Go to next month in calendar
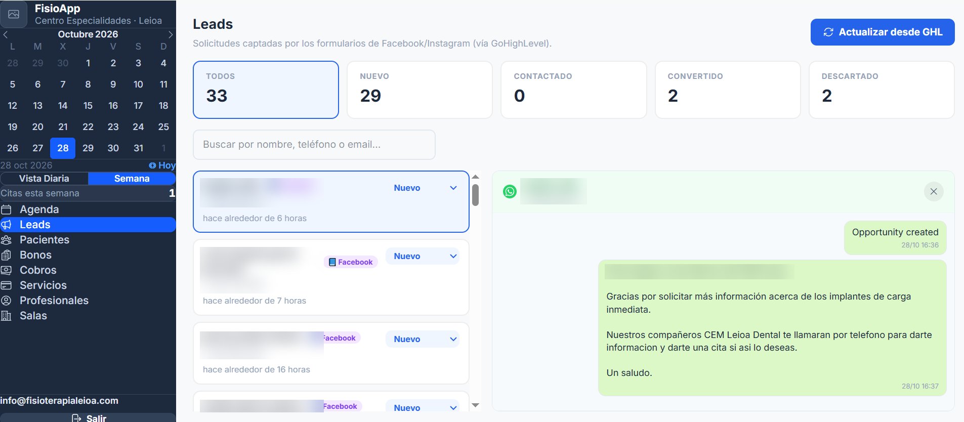Image resolution: width=964 pixels, height=422 pixels. (171, 34)
